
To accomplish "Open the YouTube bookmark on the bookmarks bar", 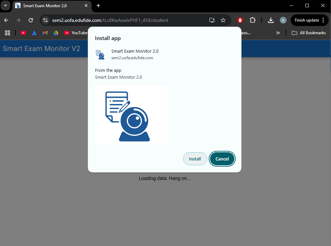I will [x=23, y=33].
